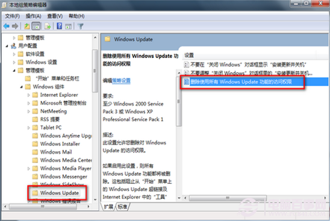Select the Windows Update folder in tree

60,193
